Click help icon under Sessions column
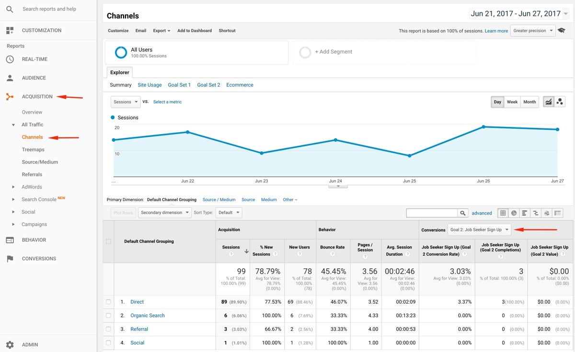Viewport: 575px width, 352px height. 231,254
